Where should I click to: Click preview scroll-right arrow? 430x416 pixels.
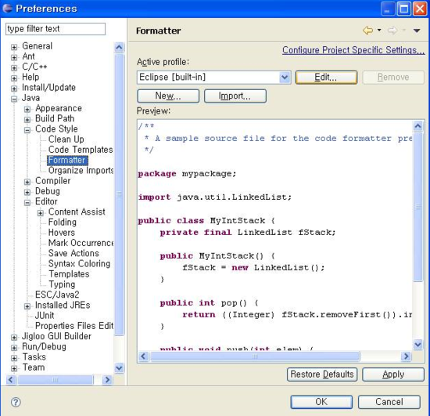(x=406, y=356)
